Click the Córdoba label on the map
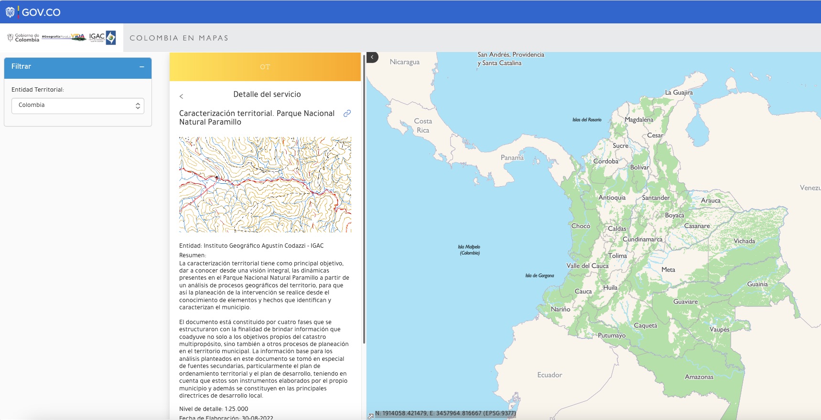Image resolution: width=821 pixels, height=420 pixels. pyautogui.click(x=605, y=161)
